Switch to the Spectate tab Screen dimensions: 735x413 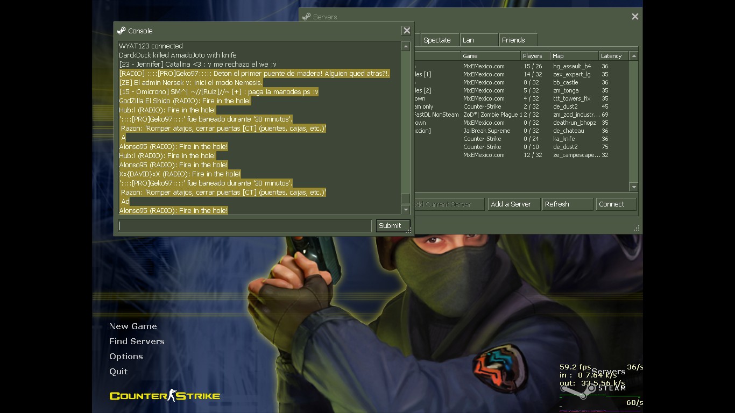(440, 40)
